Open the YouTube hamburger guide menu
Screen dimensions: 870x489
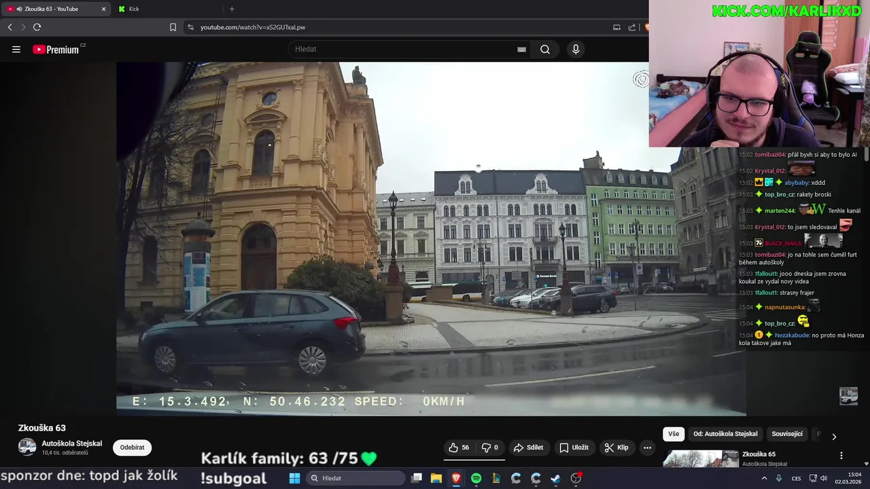[x=16, y=50]
